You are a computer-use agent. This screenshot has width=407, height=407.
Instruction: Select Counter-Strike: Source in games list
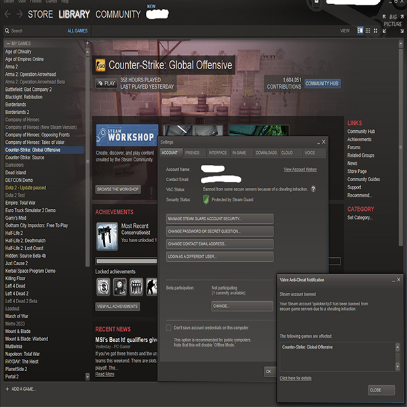(x=24, y=157)
